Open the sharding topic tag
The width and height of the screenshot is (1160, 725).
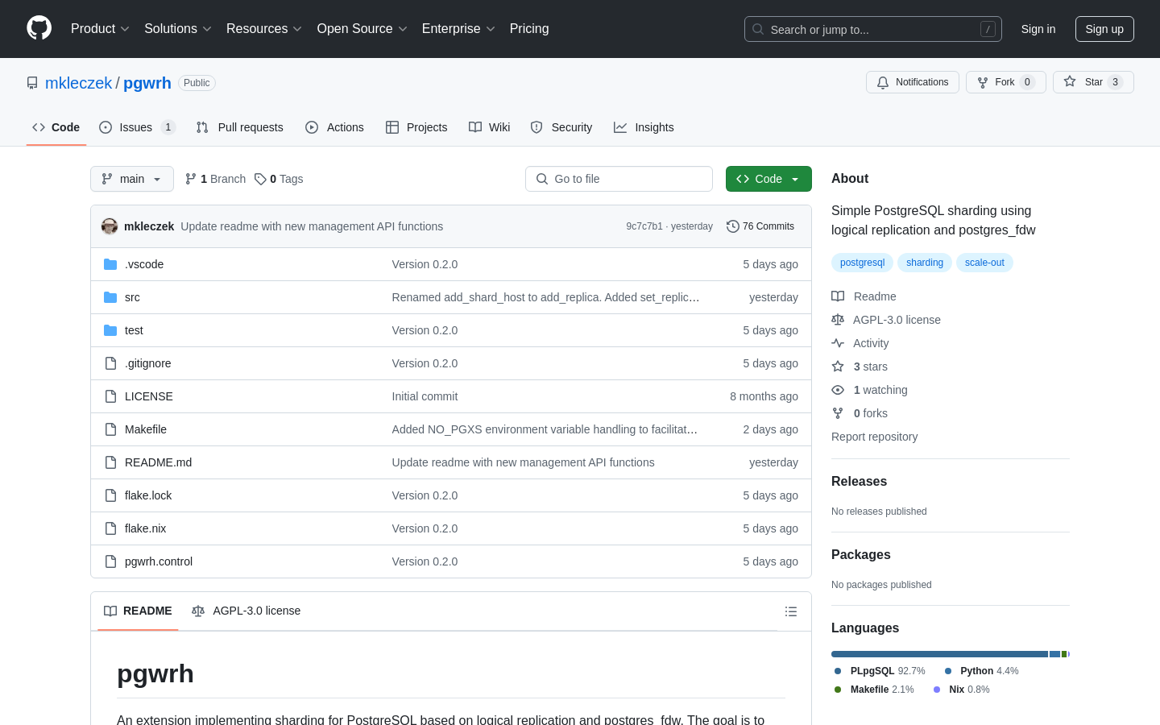tap(925, 263)
